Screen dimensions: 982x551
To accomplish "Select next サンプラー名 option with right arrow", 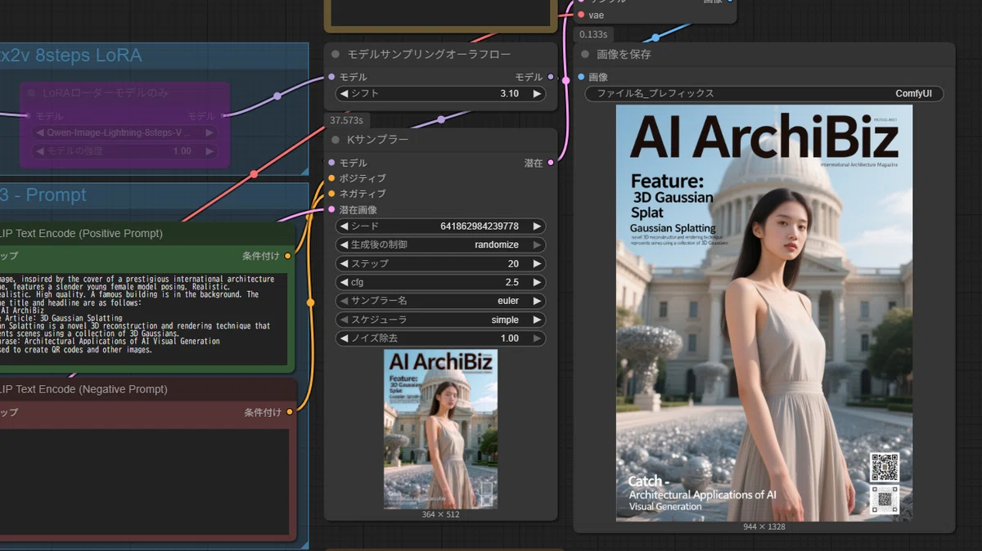I will point(537,301).
